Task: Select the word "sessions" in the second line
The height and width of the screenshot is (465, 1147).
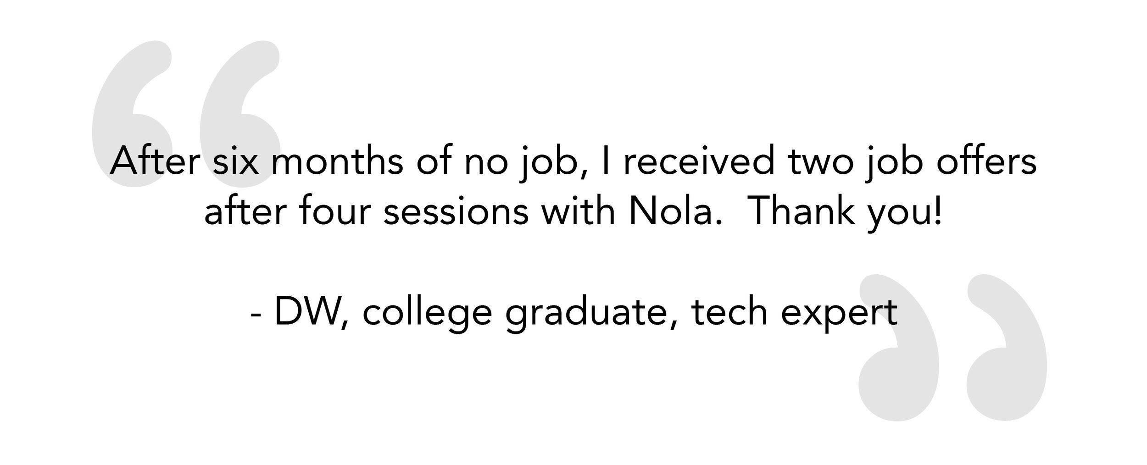Action: 456,214
